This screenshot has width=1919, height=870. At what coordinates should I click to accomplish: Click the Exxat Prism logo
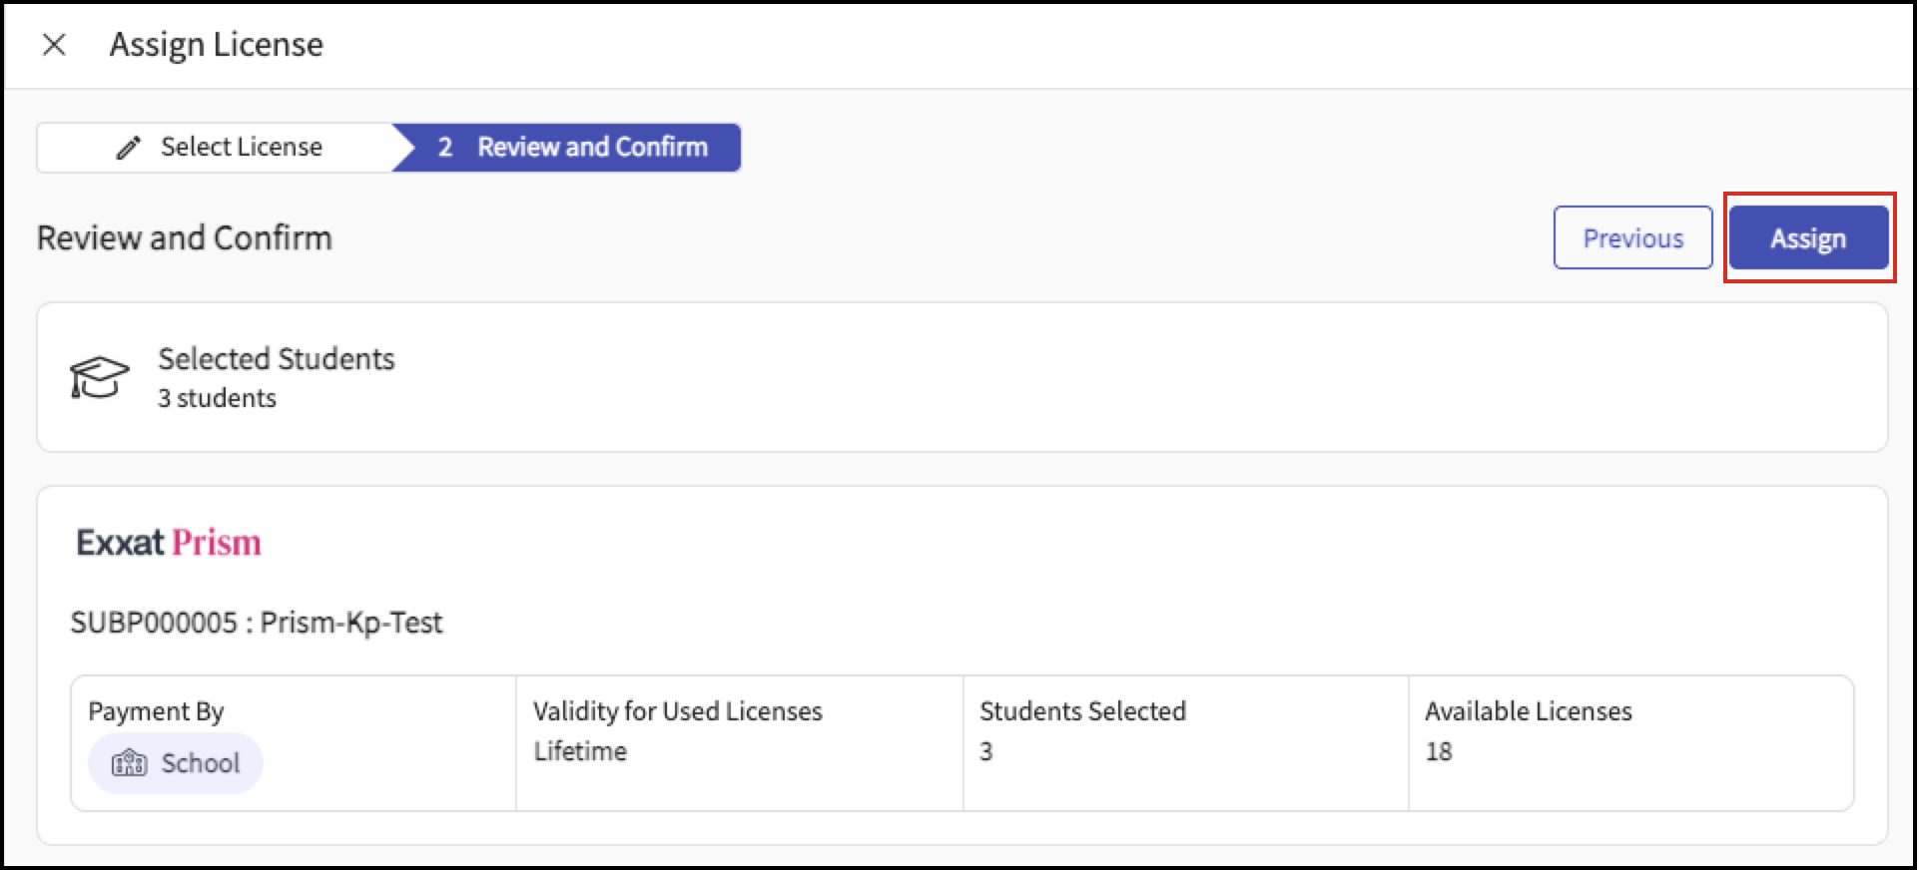(x=169, y=543)
